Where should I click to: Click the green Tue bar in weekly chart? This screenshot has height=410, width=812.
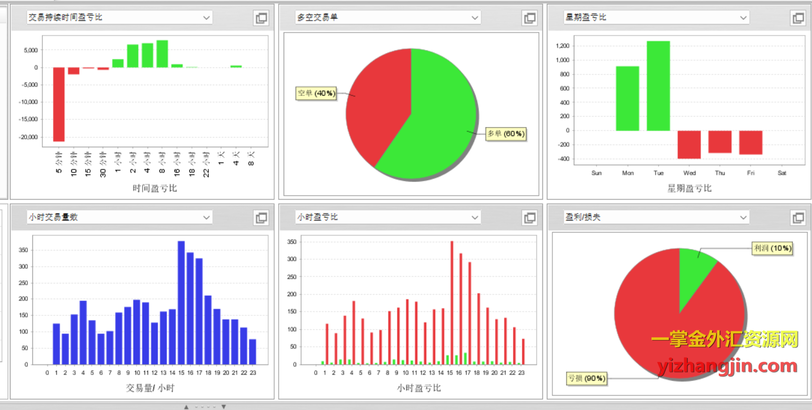tap(658, 86)
